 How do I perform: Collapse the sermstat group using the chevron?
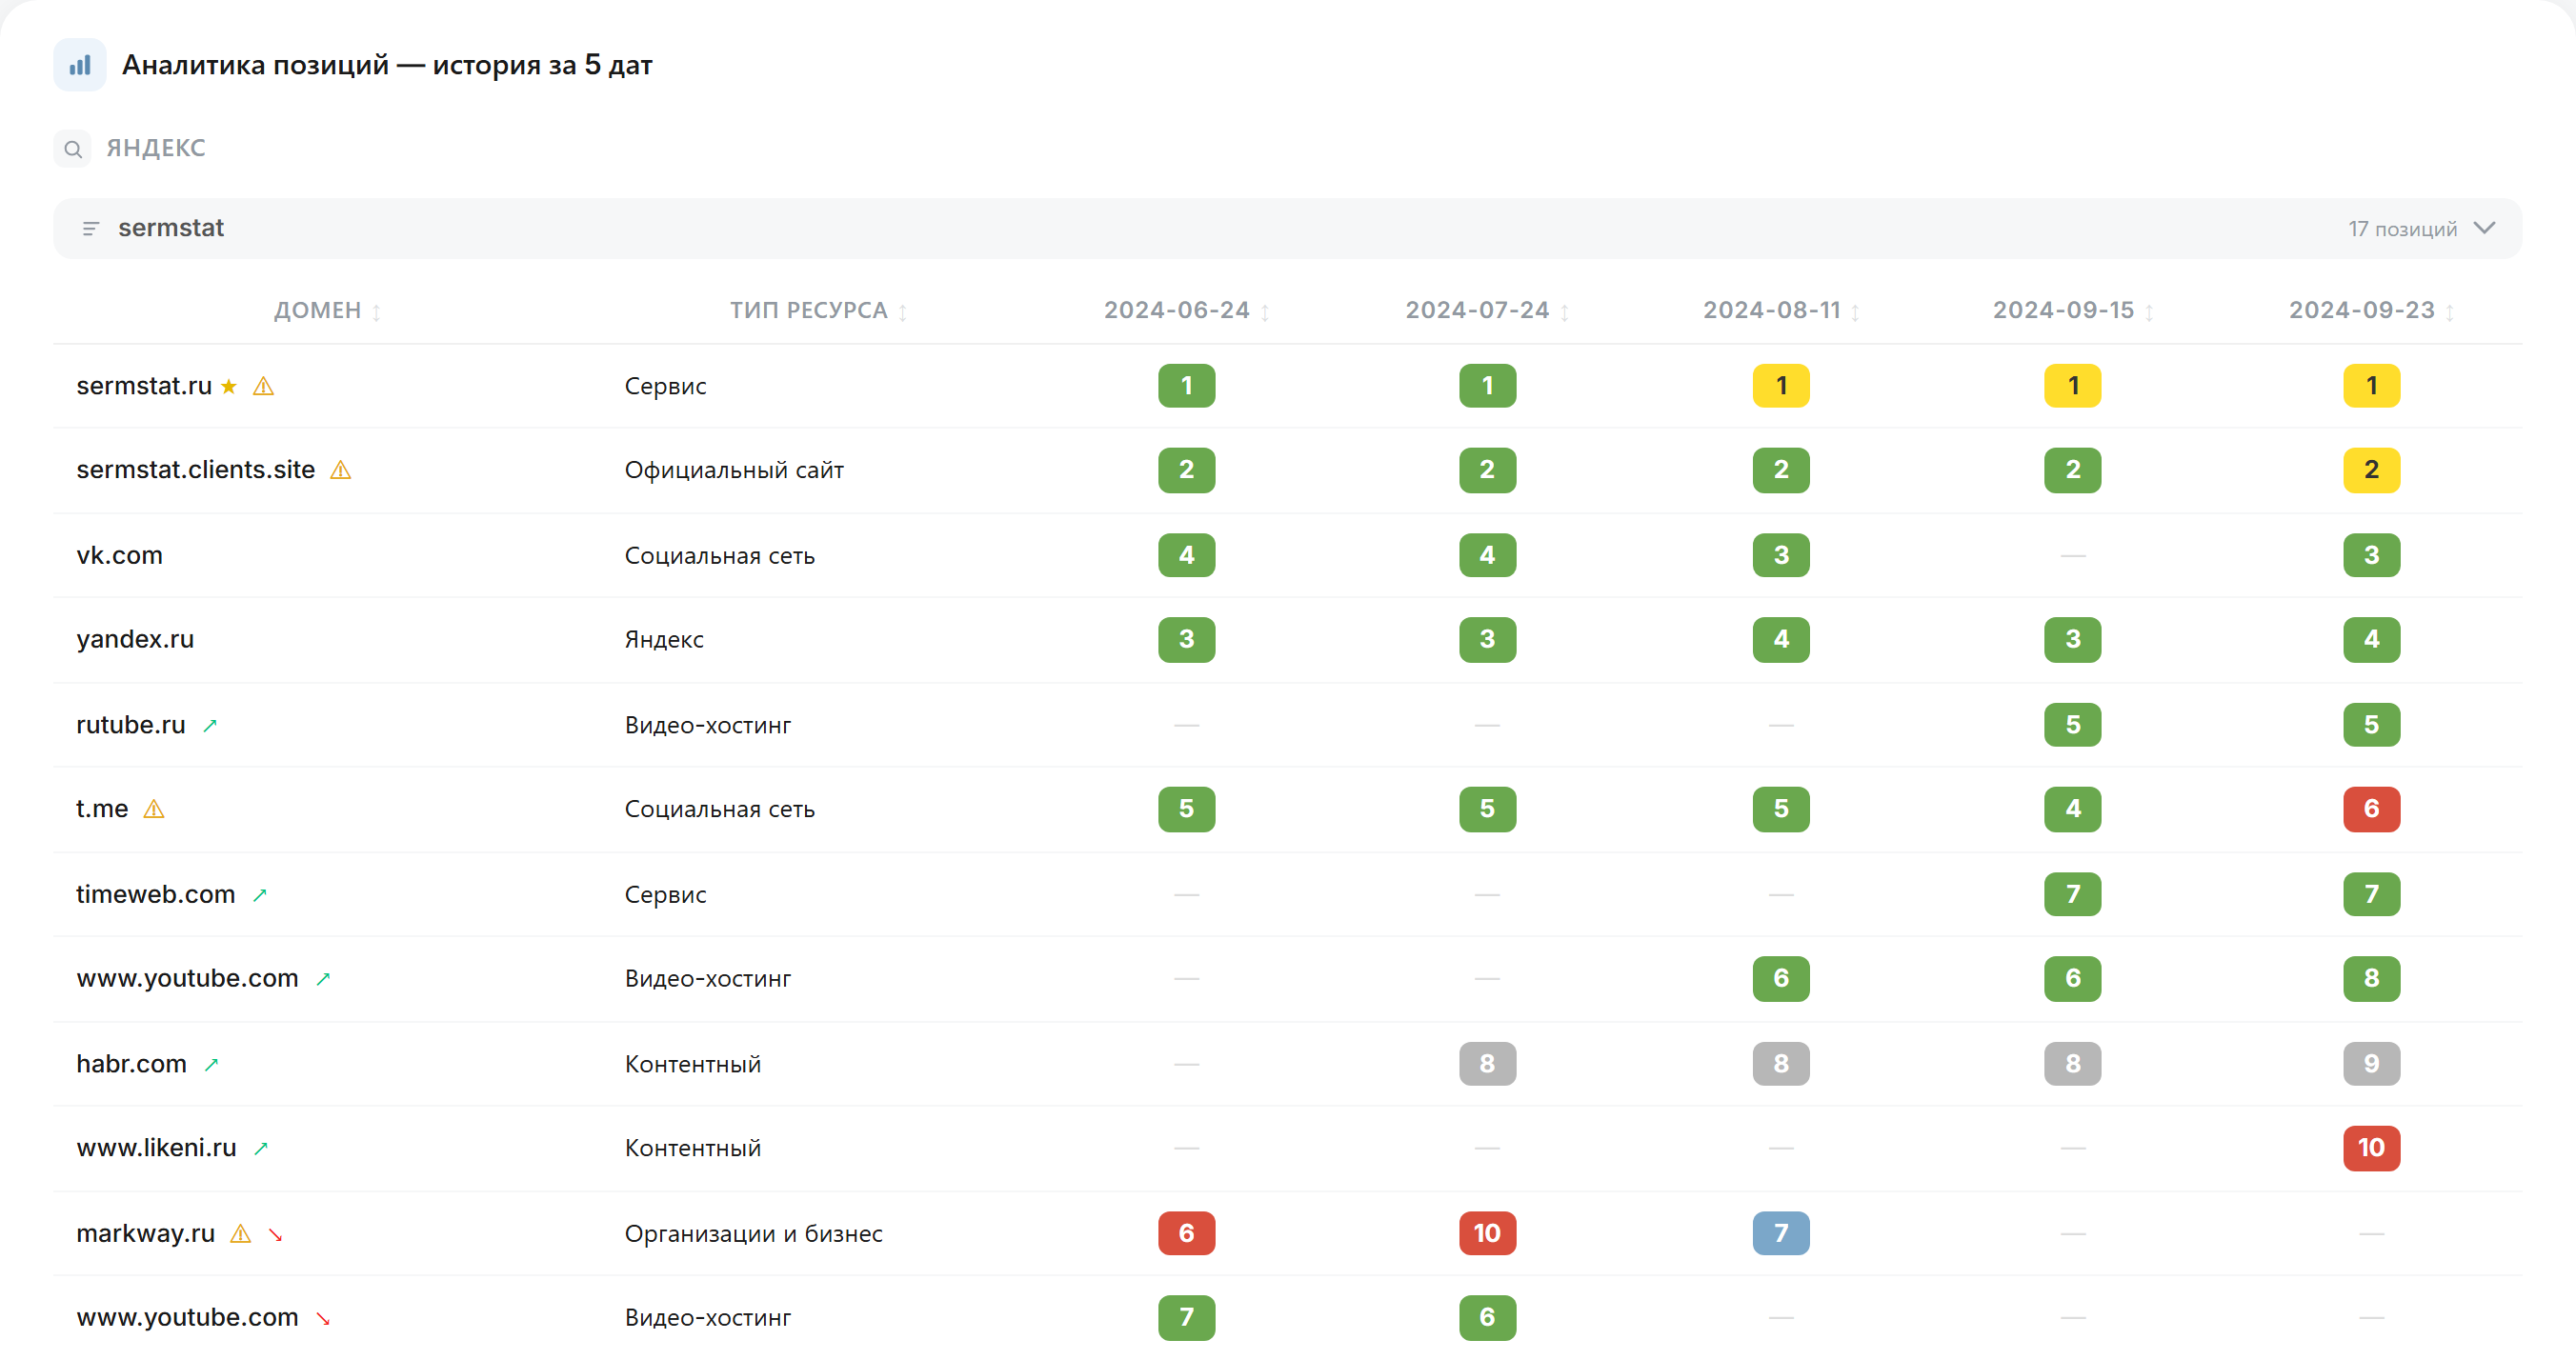pyautogui.click(x=2484, y=229)
